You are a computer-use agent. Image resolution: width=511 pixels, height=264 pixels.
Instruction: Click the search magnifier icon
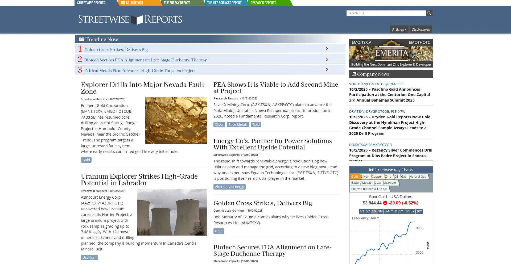coord(429,13)
